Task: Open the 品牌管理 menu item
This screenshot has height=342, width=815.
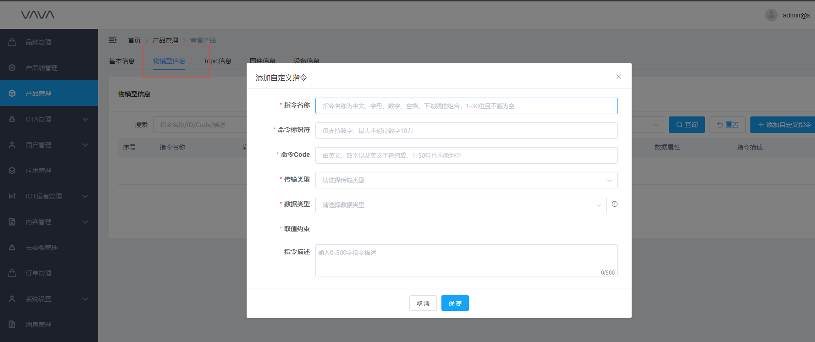Action: [x=49, y=42]
